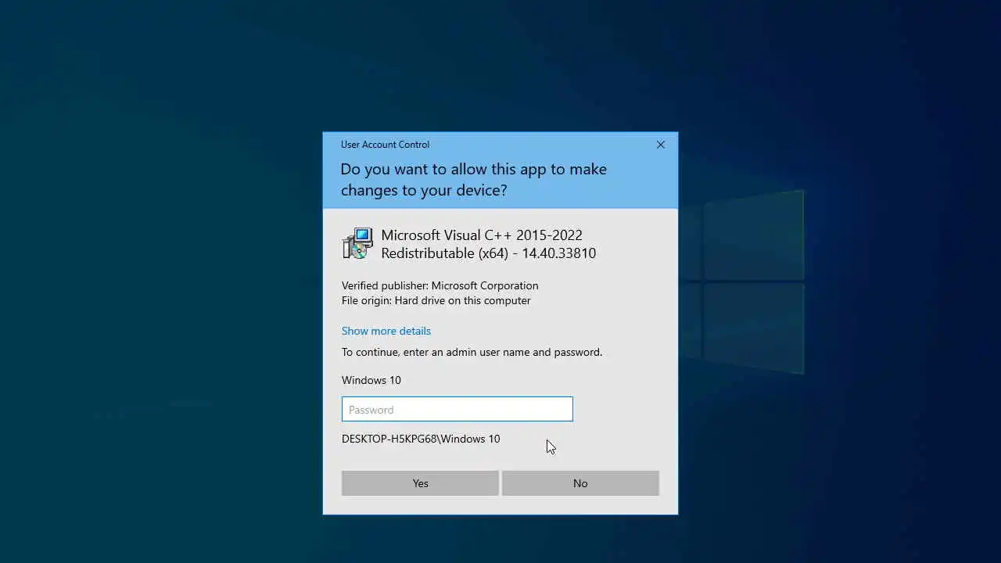Click 'Verified publisher: Microsoft Corporation' text
This screenshot has height=563, width=1001.
click(440, 285)
